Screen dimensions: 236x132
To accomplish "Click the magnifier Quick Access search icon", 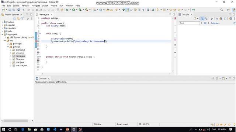I will pyautogui.click(x=222, y=10).
